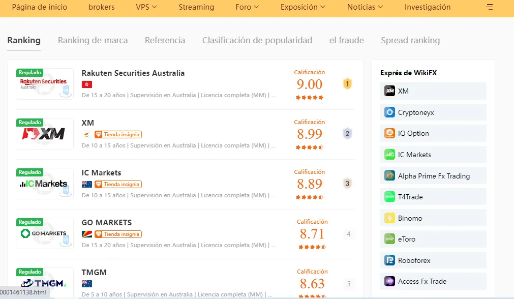Click the Alpha Prime Fx Trading icon

[389, 176]
